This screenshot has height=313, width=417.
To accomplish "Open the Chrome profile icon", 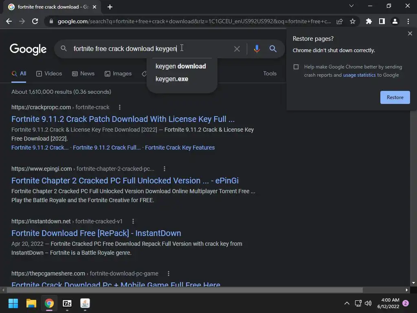I will click(395, 21).
